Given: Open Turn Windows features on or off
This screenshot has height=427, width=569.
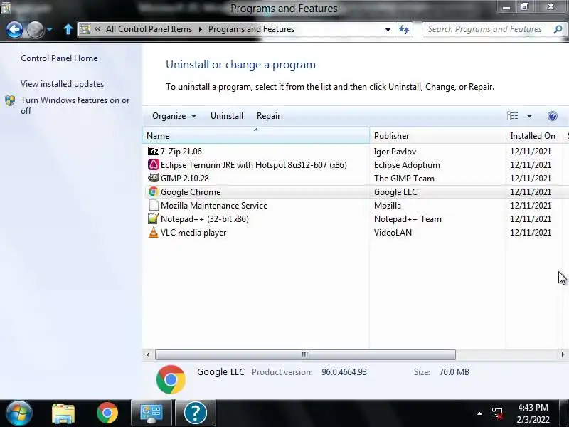Looking at the screenshot, I should pyautogui.click(x=75, y=105).
